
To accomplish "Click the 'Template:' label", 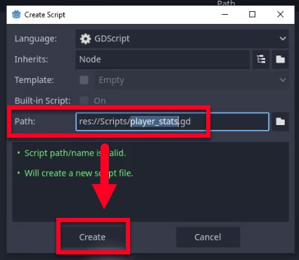I will click(34, 80).
